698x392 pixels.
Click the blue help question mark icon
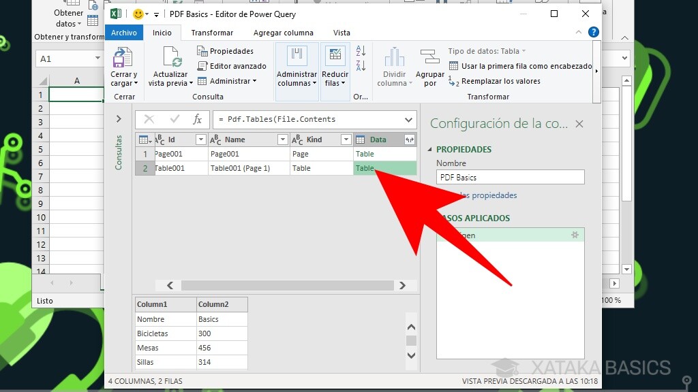tap(593, 32)
